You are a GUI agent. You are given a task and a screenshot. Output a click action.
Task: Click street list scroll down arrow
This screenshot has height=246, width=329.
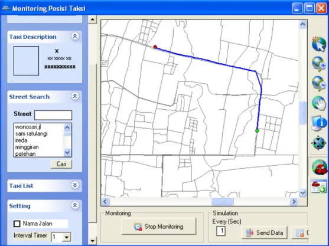click(x=67, y=152)
